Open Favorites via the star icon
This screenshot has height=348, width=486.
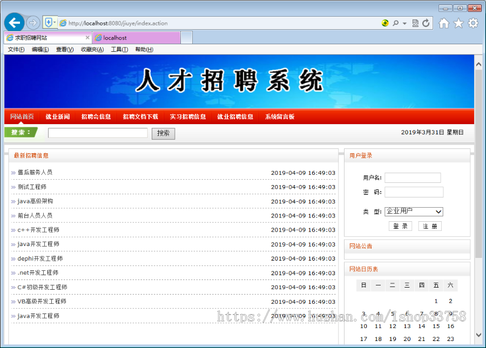click(459, 23)
